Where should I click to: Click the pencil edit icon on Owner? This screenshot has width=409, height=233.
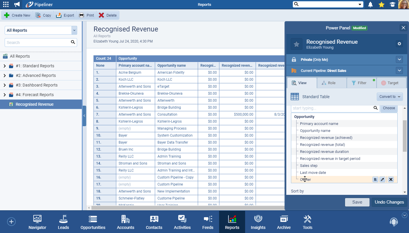coord(382,179)
